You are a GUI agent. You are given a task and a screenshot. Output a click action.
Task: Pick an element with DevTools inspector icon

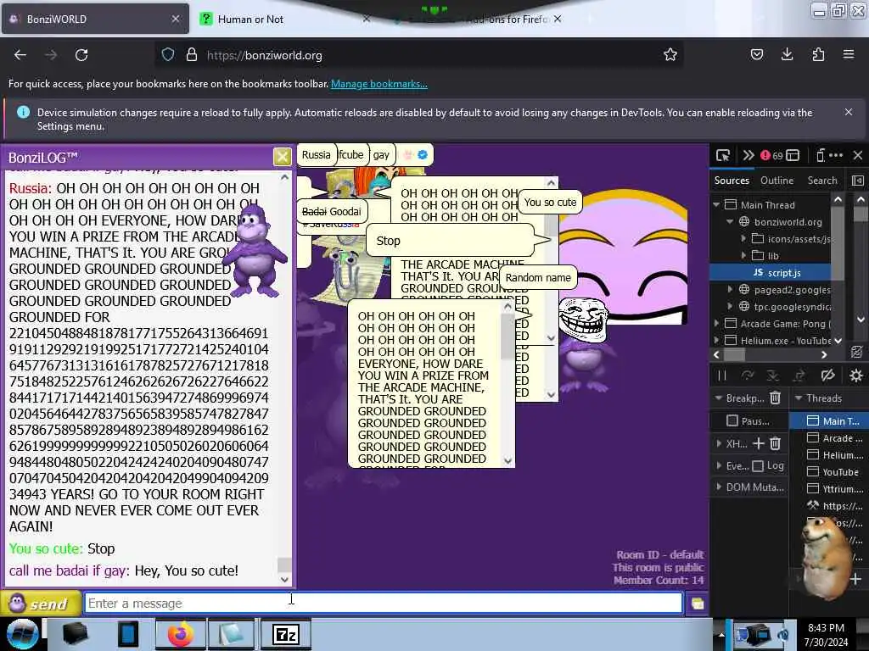point(722,156)
